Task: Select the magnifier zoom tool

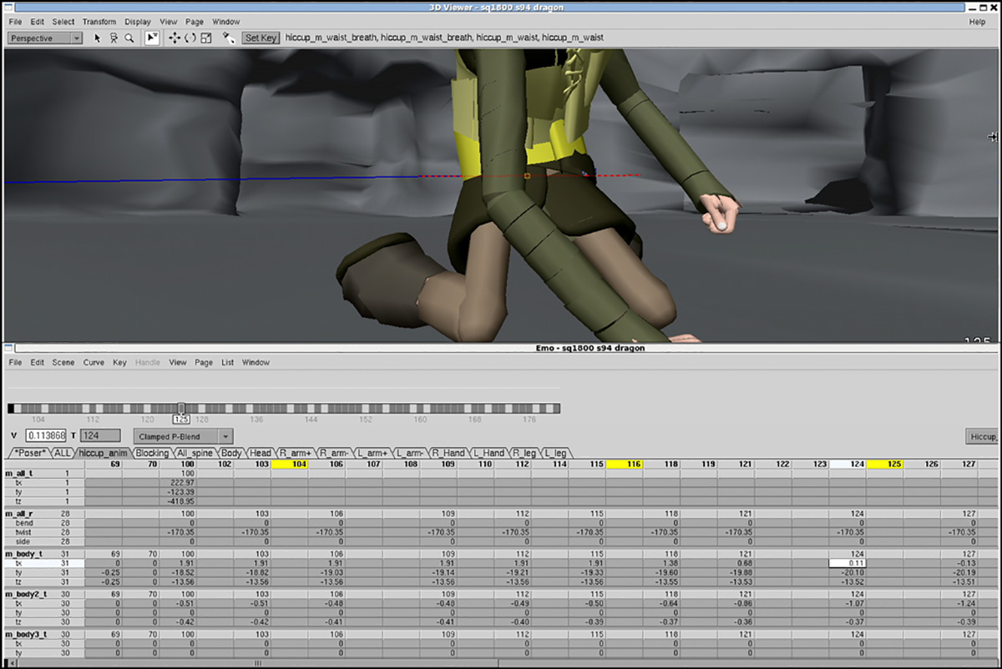Action: 129,38
